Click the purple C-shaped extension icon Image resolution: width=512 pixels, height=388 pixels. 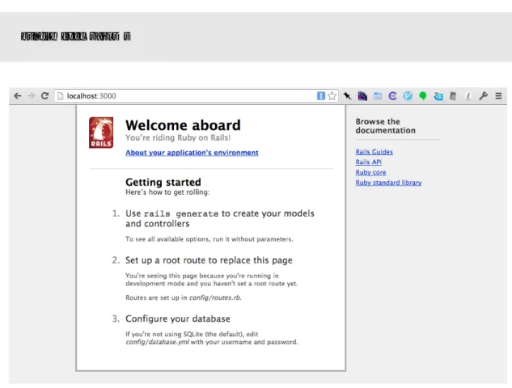393,96
